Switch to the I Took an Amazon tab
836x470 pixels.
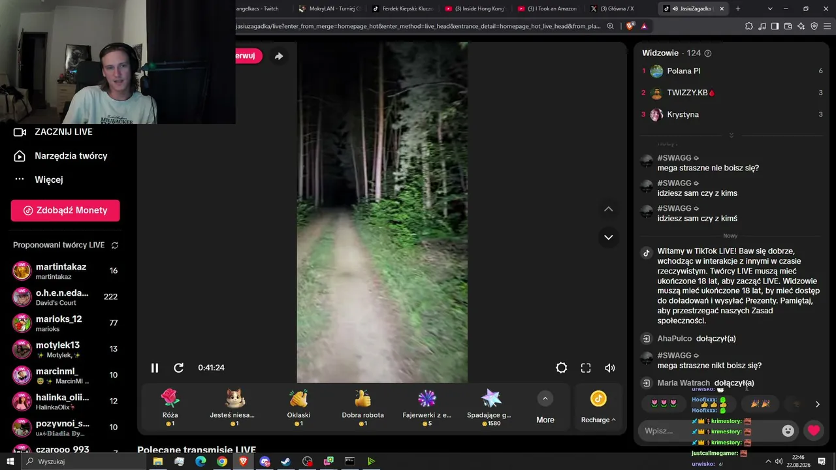(548, 8)
